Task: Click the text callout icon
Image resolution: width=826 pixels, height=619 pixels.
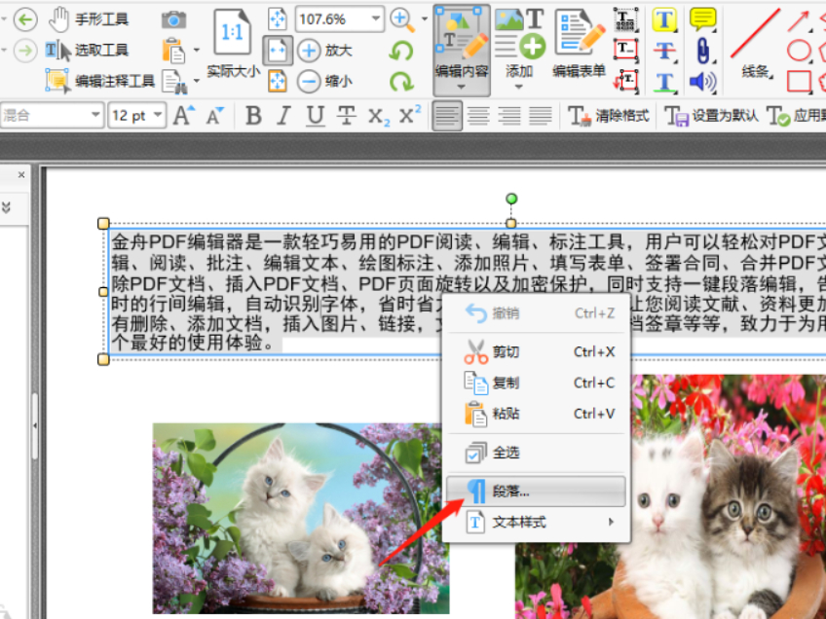Action: (625, 81)
